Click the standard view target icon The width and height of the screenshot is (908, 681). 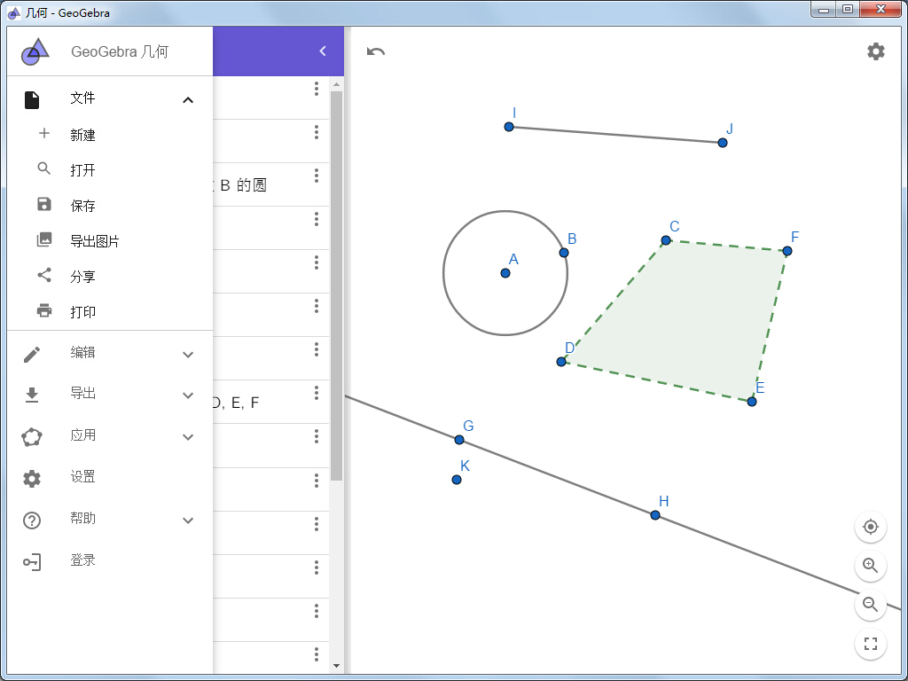pos(870,526)
